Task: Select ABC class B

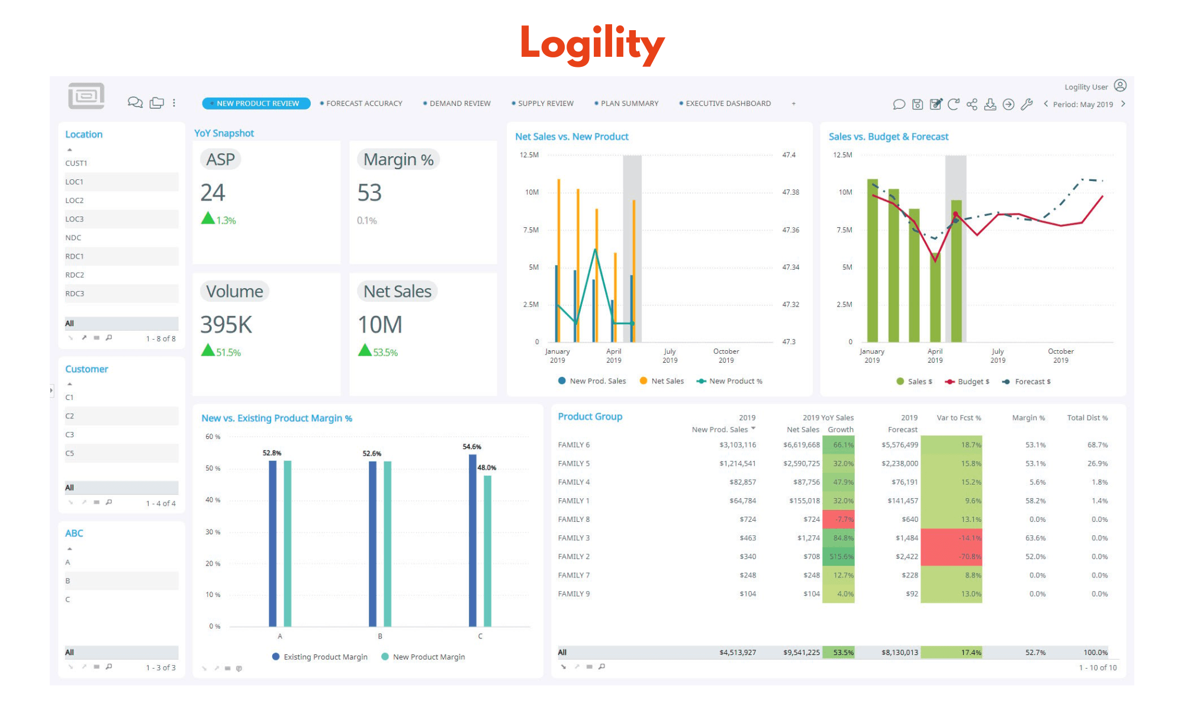Action: (121, 581)
